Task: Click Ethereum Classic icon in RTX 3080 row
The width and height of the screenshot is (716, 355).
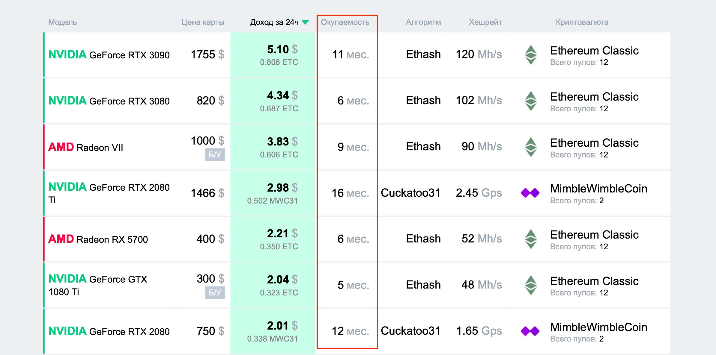Action: tap(531, 101)
